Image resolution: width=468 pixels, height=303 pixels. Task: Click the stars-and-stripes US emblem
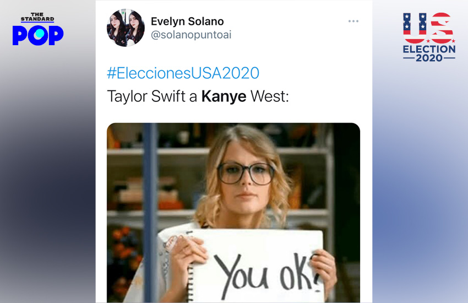[x=428, y=28]
